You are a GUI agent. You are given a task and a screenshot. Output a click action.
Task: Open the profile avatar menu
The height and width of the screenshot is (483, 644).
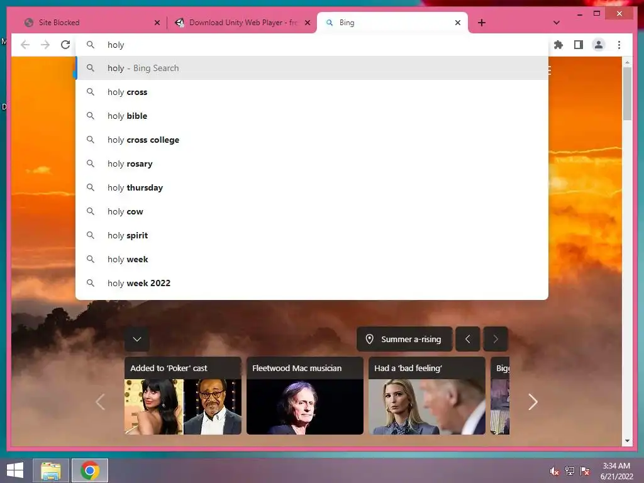point(599,45)
